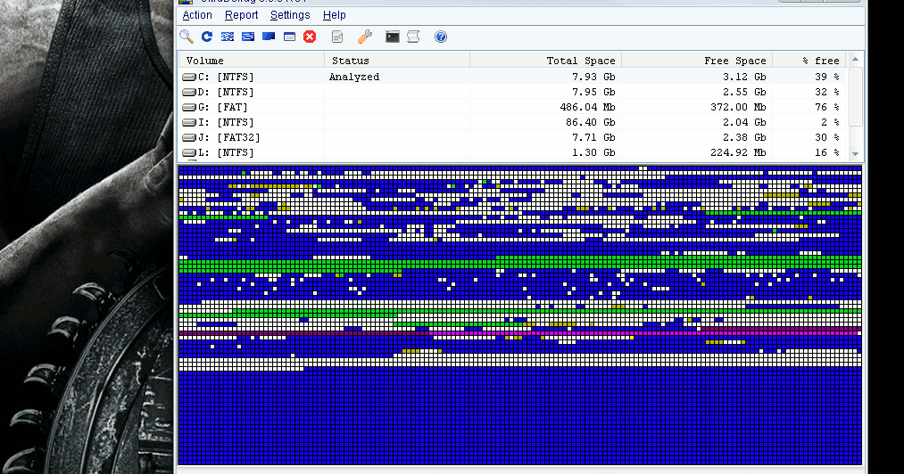Click the 7.95 Gb total space cell
The image size is (904, 474).
[593, 92]
